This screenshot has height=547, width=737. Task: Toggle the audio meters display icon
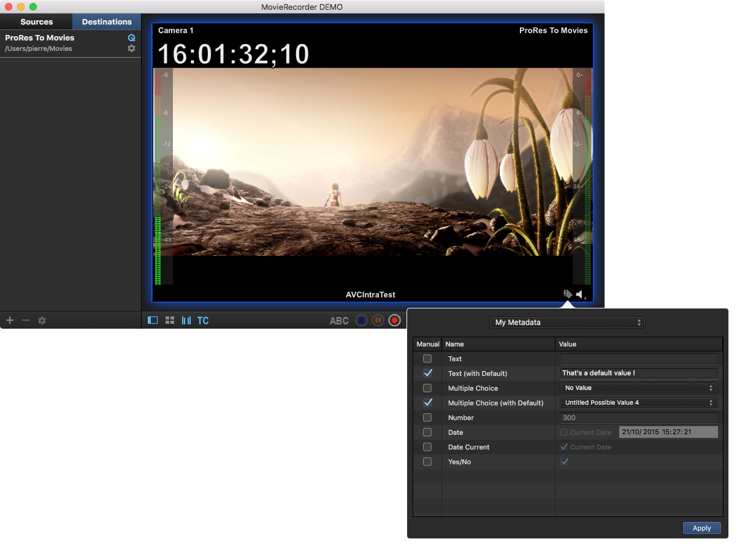tap(186, 320)
